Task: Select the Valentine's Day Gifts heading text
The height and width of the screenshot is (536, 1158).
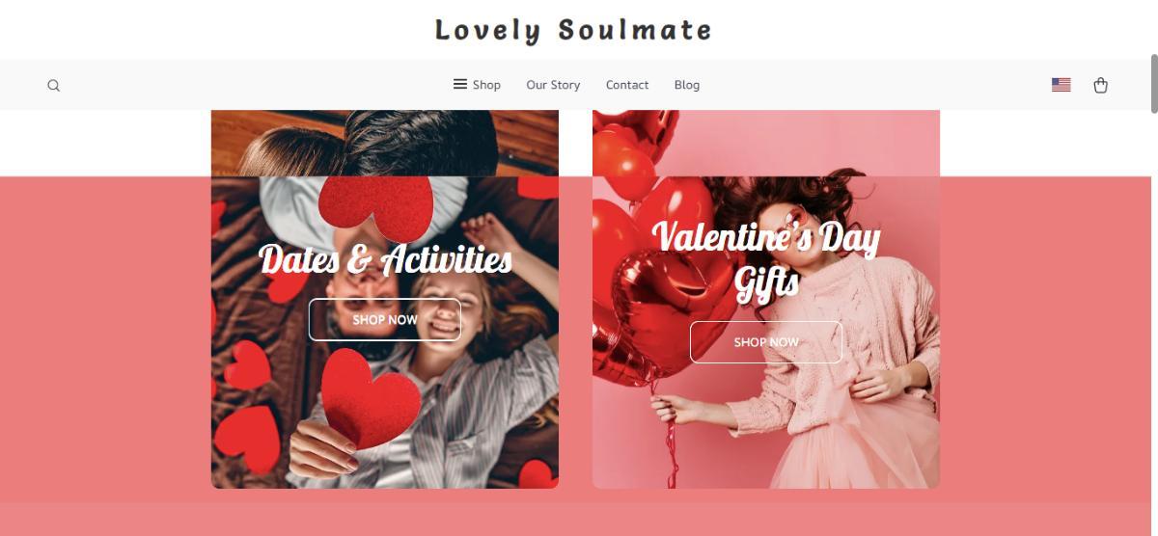Action: (x=766, y=260)
